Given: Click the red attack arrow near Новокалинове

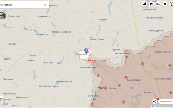Looking at the screenshot, I should click(127, 57).
